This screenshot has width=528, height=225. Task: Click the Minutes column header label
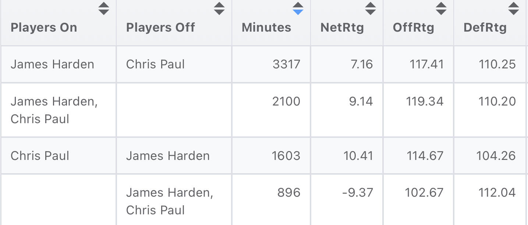(x=266, y=28)
